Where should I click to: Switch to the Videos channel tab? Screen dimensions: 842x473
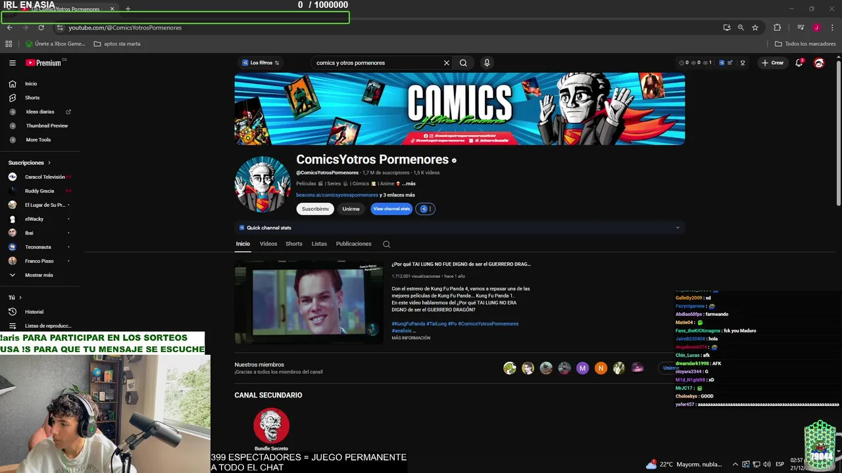pyautogui.click(x=268, y=244)
